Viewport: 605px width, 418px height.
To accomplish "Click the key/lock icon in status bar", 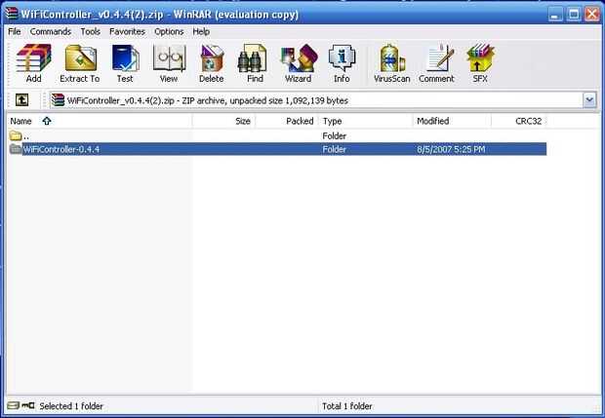I will (28, 405).
